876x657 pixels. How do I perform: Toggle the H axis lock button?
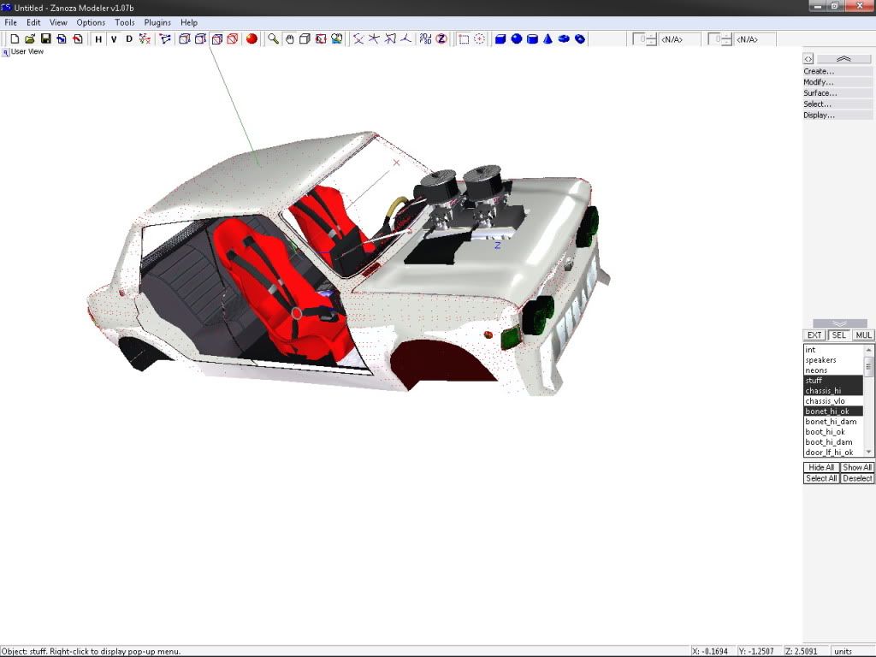click(98, 38)
